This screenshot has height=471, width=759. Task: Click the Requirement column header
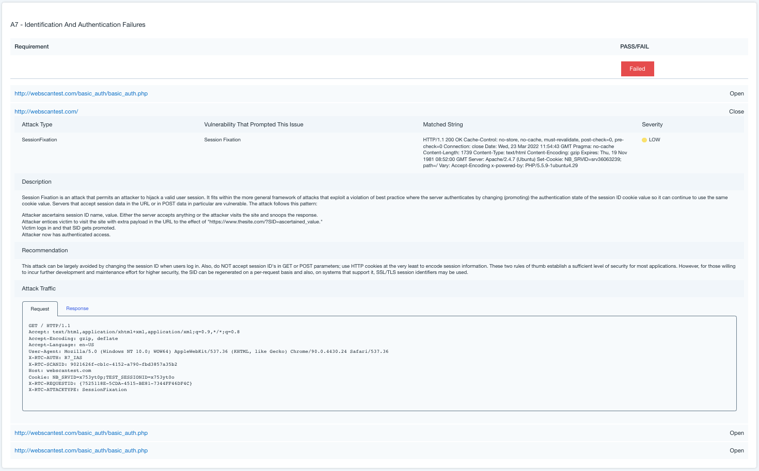[31, 46]
